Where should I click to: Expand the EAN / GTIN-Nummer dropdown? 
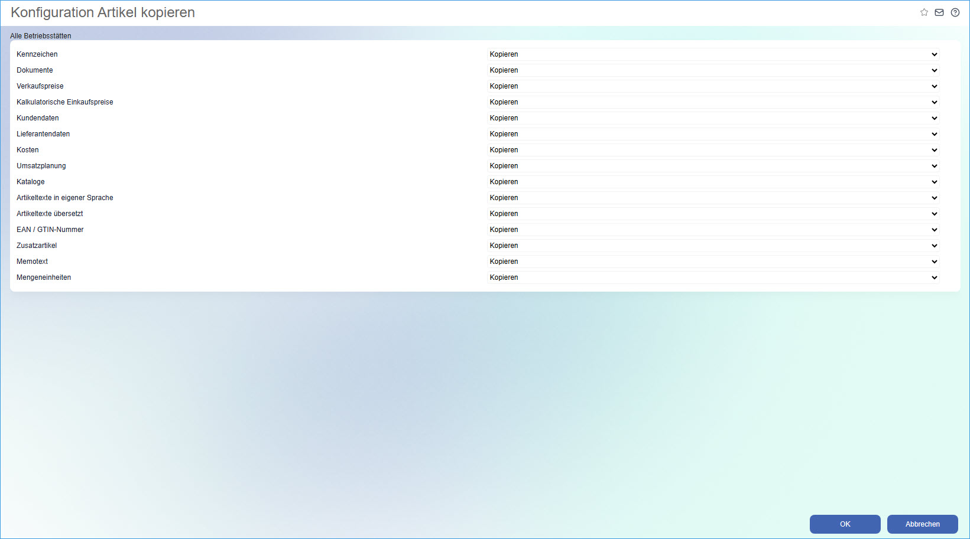coord(713,230)
